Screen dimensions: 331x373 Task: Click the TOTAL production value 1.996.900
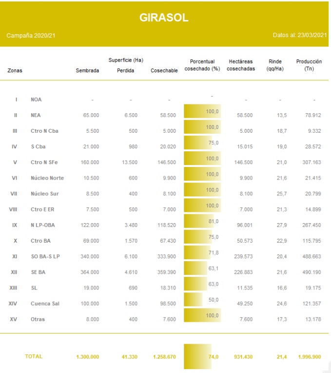(x=310, y=357)
